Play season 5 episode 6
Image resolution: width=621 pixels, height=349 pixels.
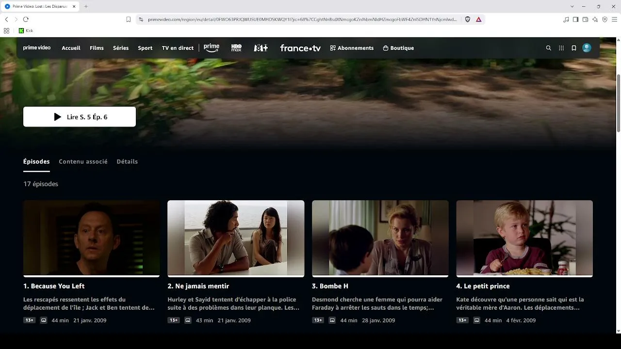[80, 117]
